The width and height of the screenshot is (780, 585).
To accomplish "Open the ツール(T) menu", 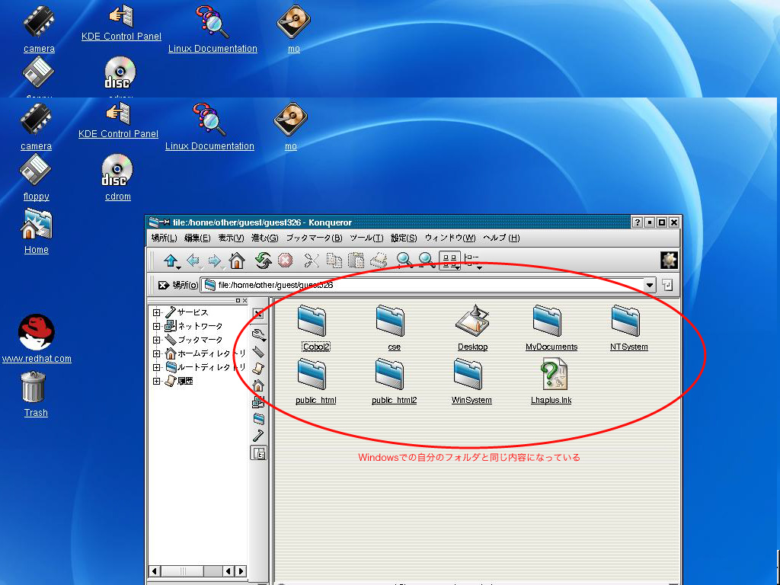I will pyautogui.click(x=366, y=238).
